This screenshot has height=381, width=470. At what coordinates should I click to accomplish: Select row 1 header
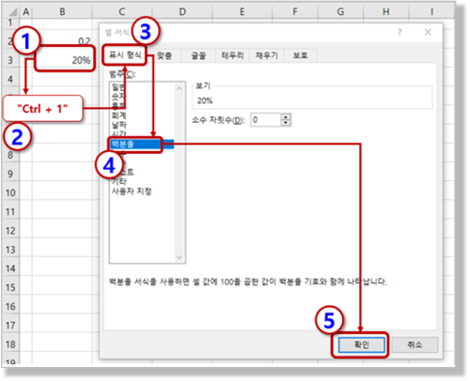(10, 23)
